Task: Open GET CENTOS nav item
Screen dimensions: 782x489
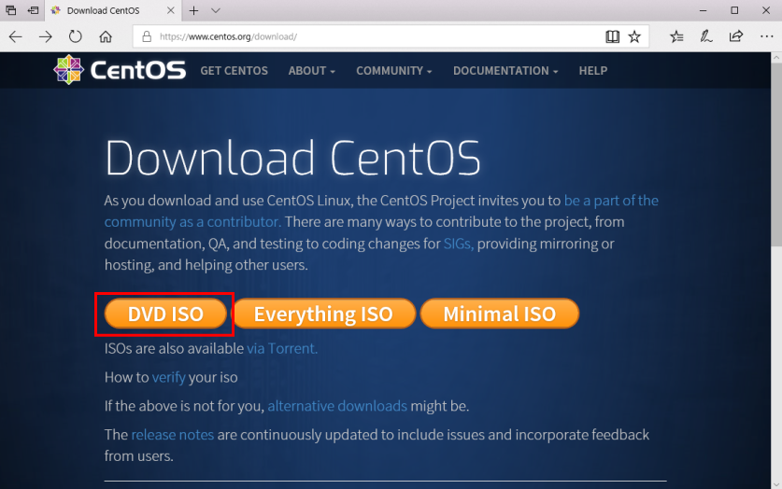Action: click(234, 71)
